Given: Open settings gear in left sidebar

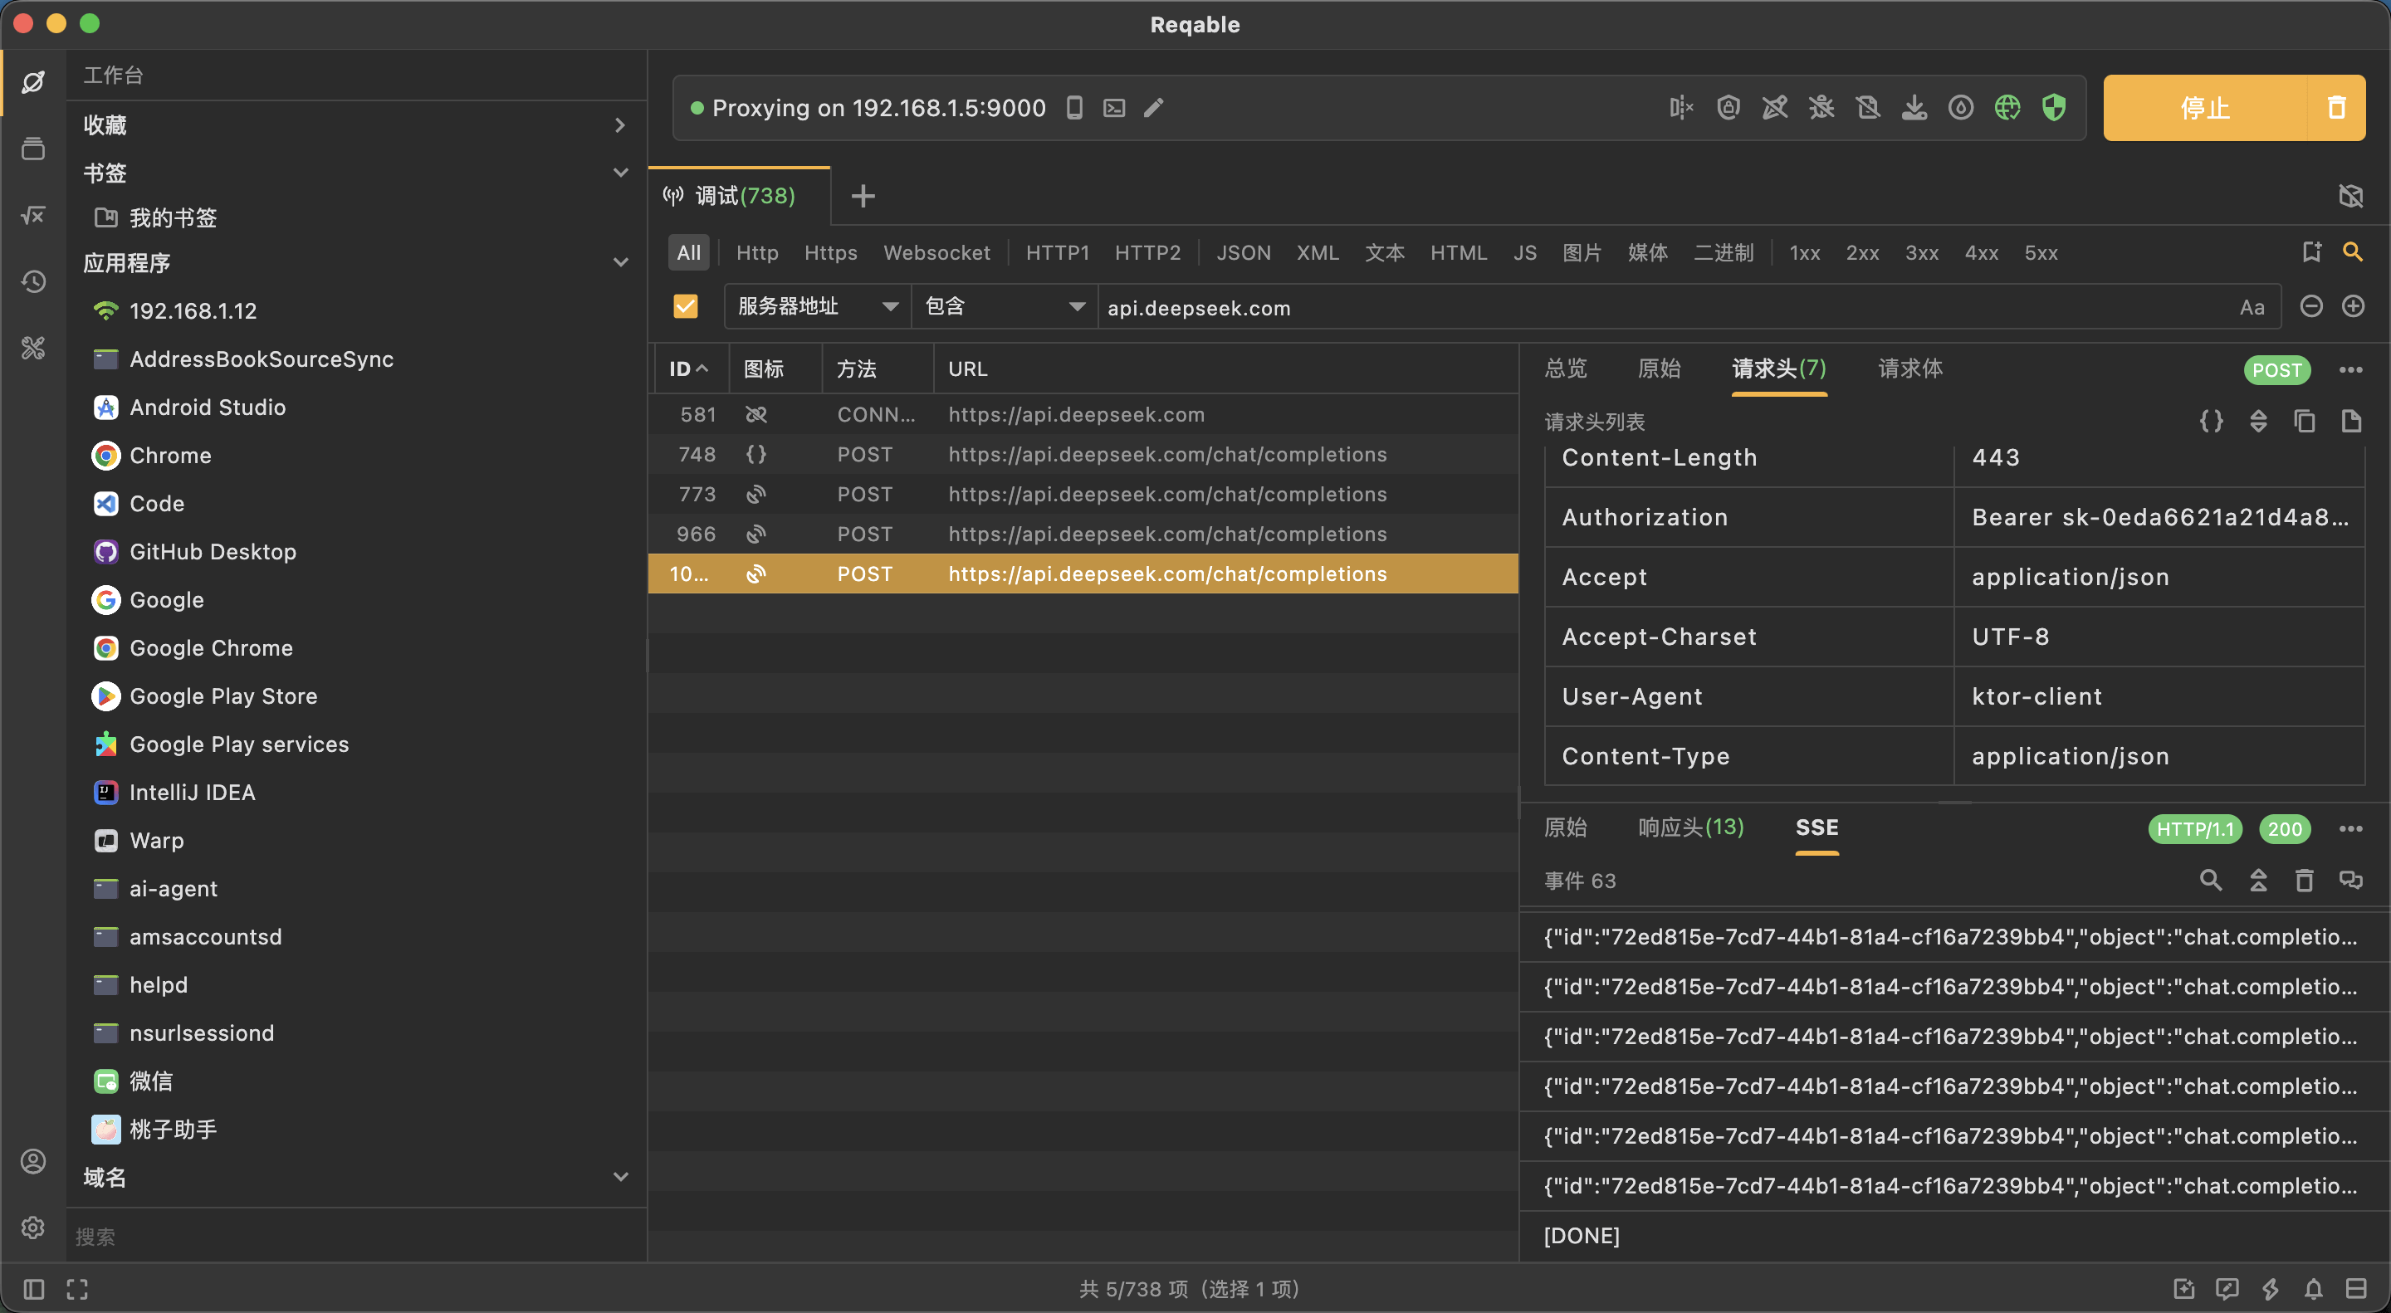Looking at the screenshot, I should click(33, 1228).
